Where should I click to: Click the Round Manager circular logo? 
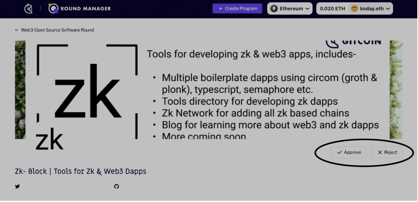(x=53, y=9)
